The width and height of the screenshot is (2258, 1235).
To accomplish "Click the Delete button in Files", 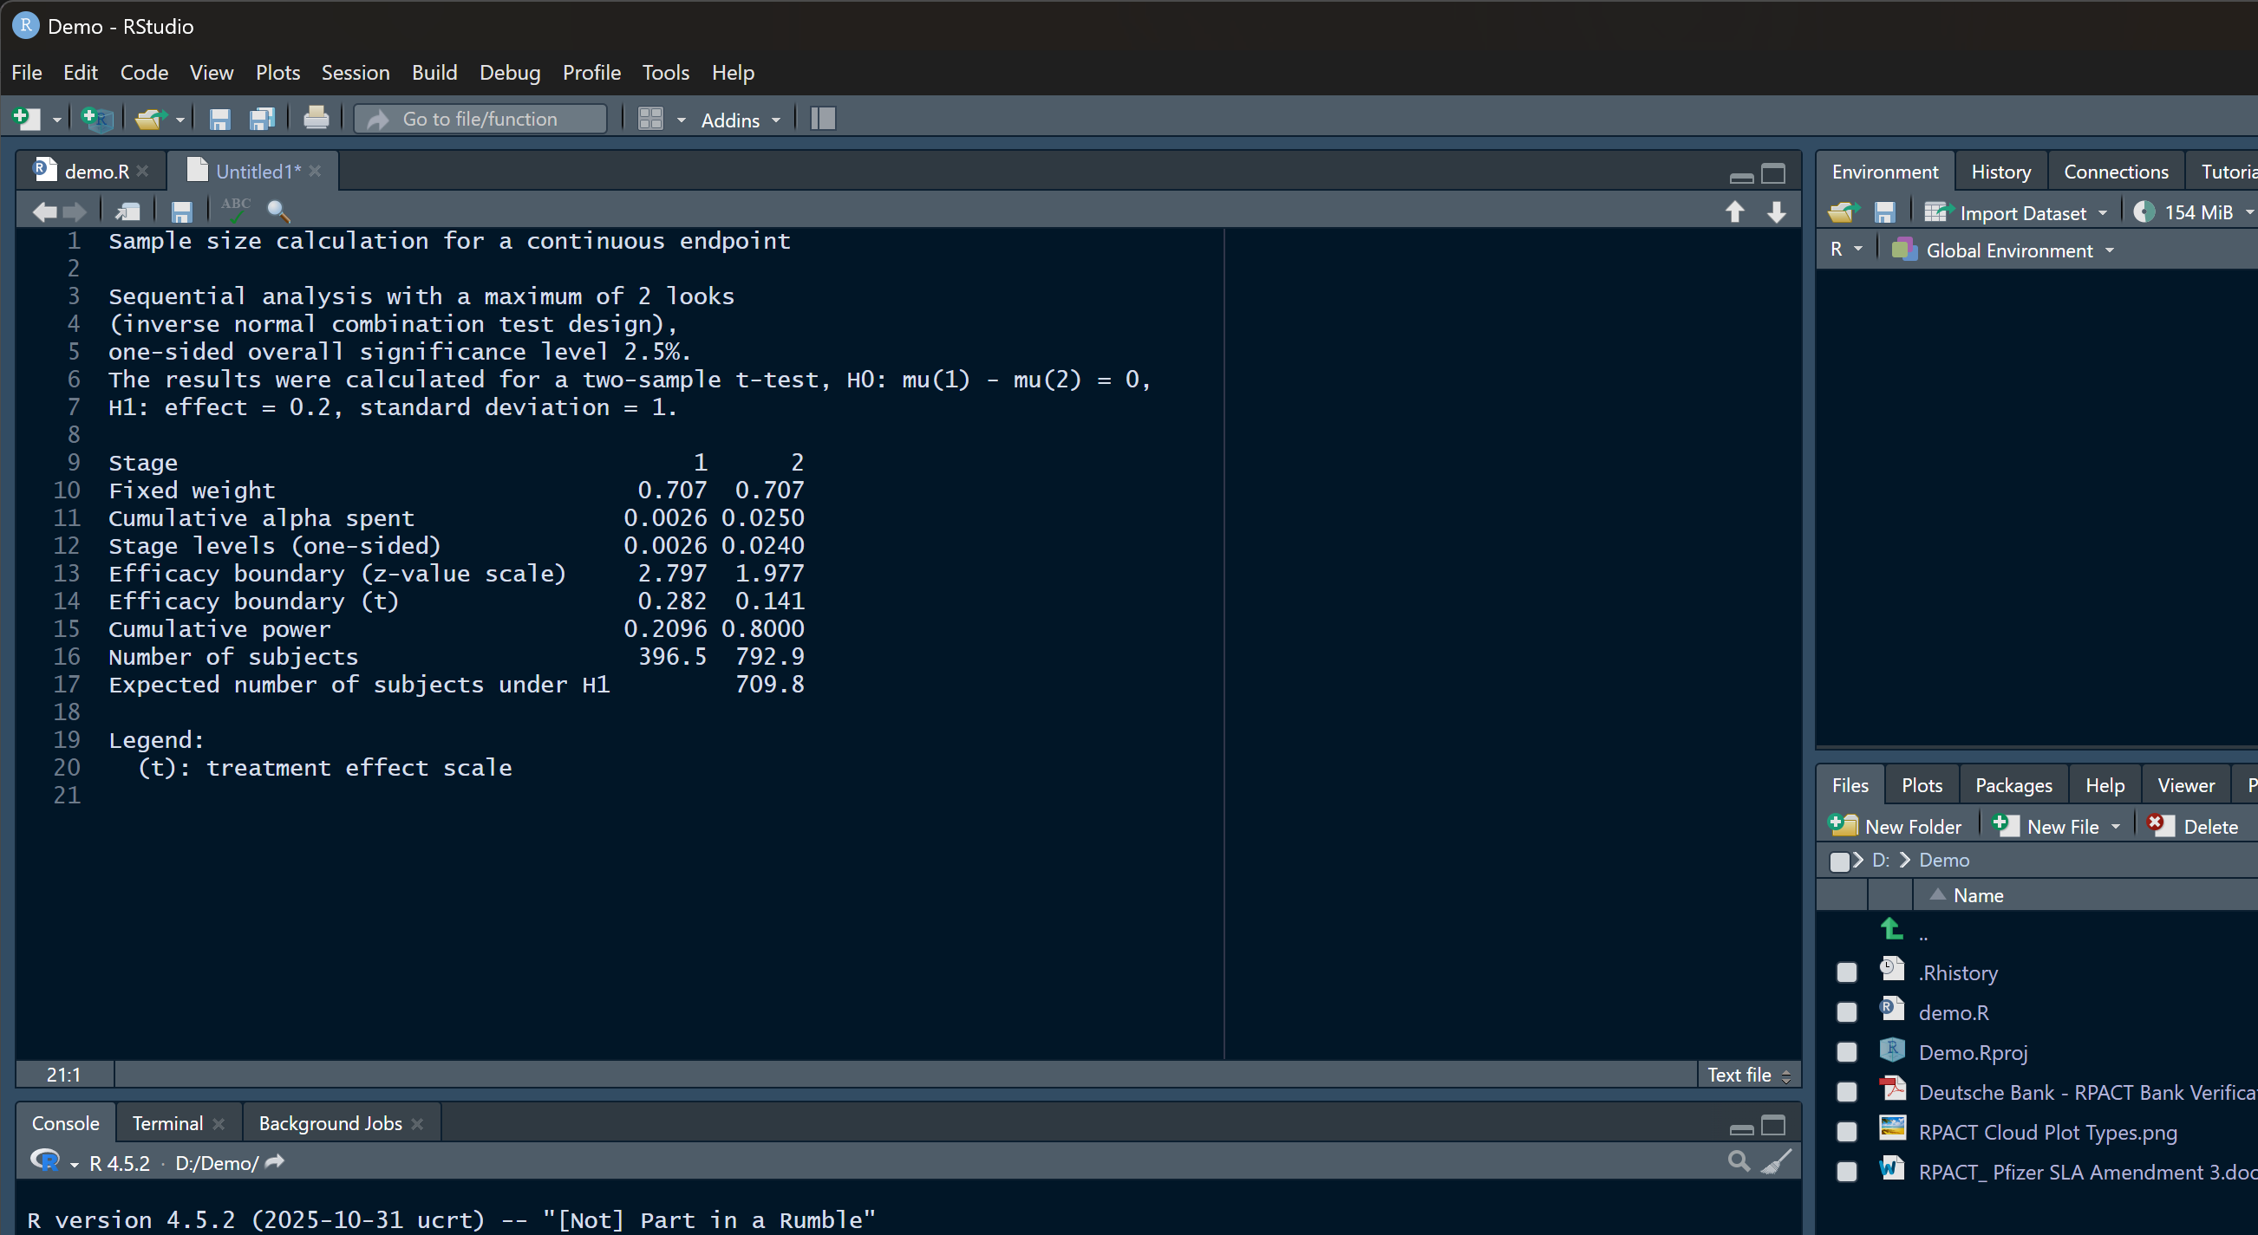I will coord(2193,826).
